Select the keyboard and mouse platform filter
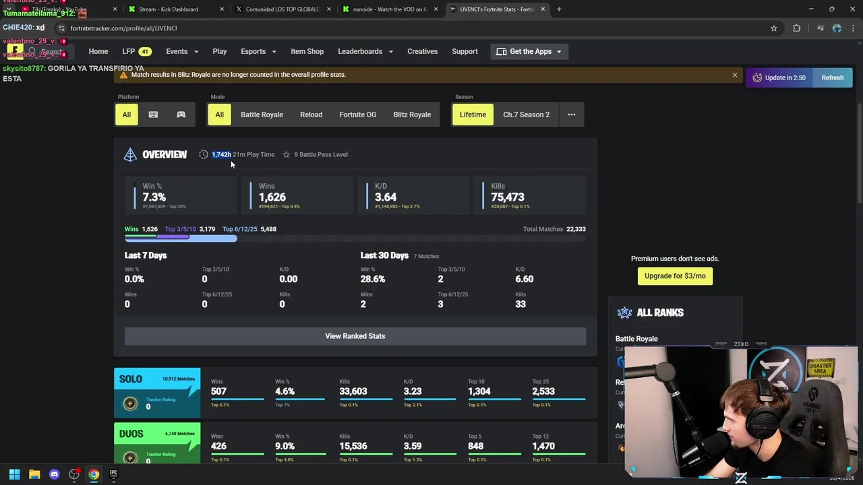The width and height of the screenshot is (863, 485). pyautogui.click(x=153, y=115)
